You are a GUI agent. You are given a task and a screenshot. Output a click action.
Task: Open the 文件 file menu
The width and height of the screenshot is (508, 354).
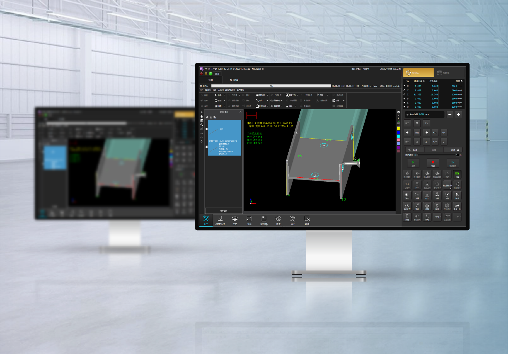coord(202,90)
